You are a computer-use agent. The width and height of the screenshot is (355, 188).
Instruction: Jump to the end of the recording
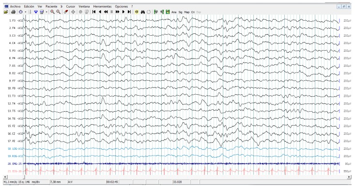129,12
